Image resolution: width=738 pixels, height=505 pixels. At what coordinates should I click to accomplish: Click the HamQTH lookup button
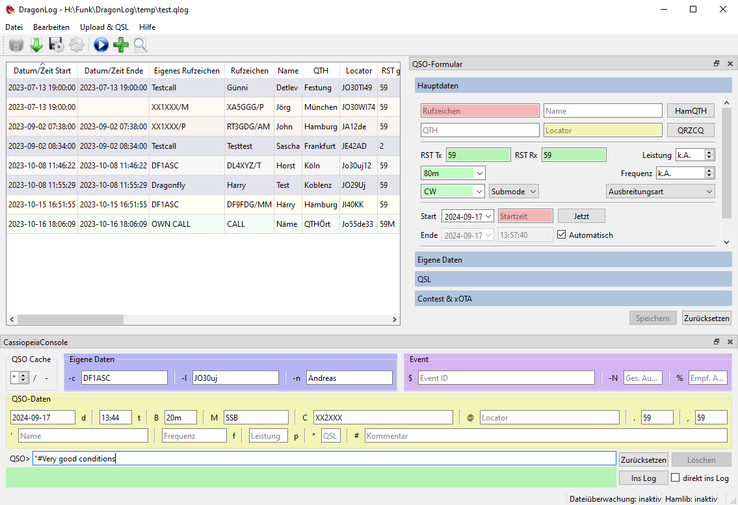point(690,110)
